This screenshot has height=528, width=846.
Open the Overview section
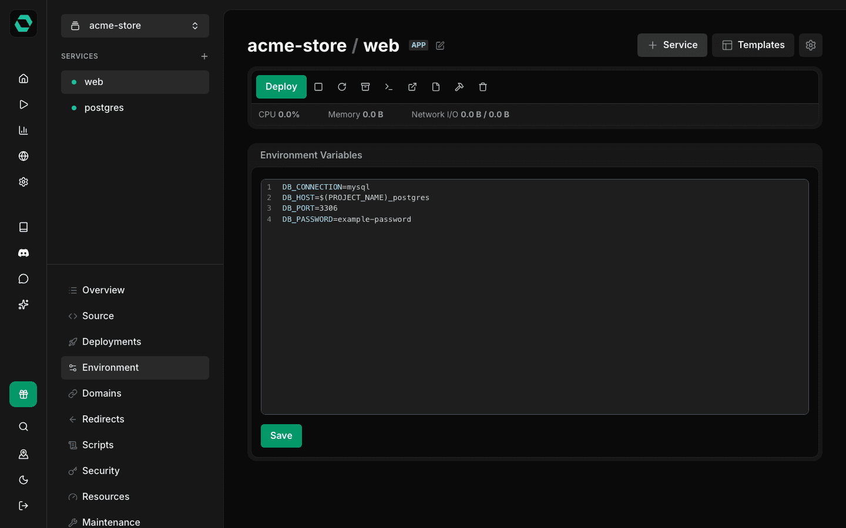135,290
